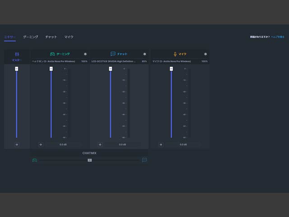Viewport: 289px width, 217px height.
Task: Click the マイク microphone icon in header
Action: pyautogui.click(x=175, y=54)
